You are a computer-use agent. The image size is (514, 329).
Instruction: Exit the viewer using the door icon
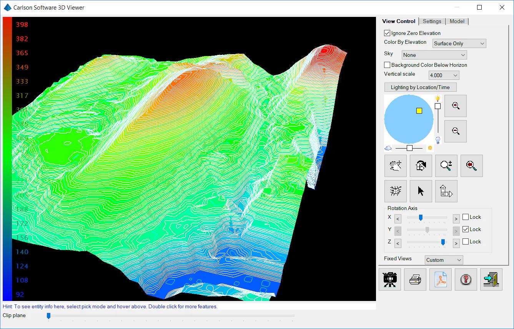491,279
